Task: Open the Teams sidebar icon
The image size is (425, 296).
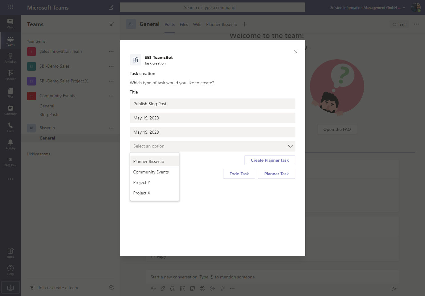Action: (x=10, y=41)
